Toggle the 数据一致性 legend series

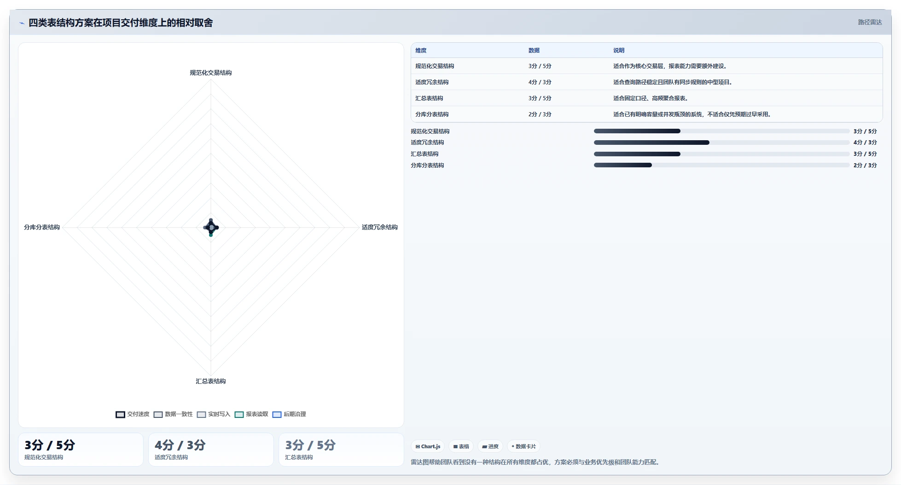click(173, 414)
